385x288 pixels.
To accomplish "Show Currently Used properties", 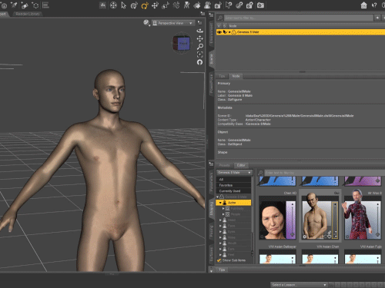I will tap(234, 191).
